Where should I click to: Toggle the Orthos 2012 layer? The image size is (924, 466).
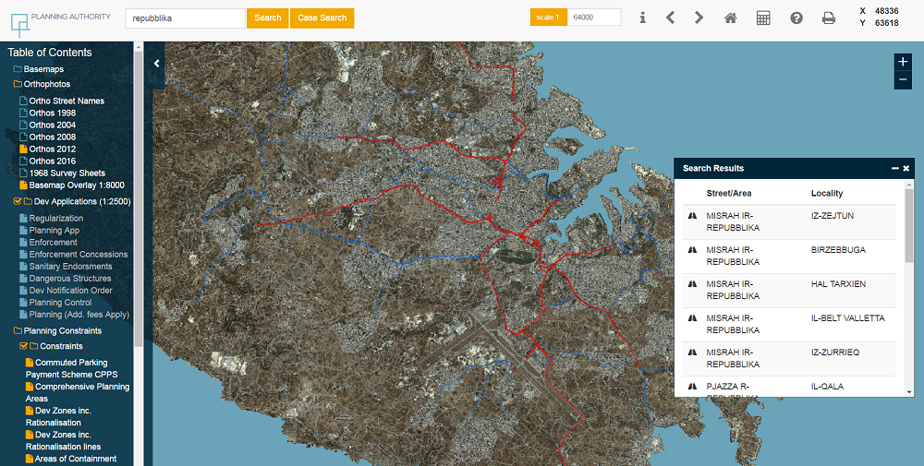[x=52, y=149]
